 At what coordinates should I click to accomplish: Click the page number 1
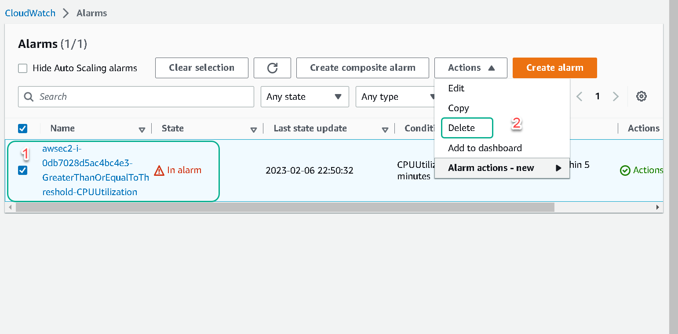(x=598, y=96)
